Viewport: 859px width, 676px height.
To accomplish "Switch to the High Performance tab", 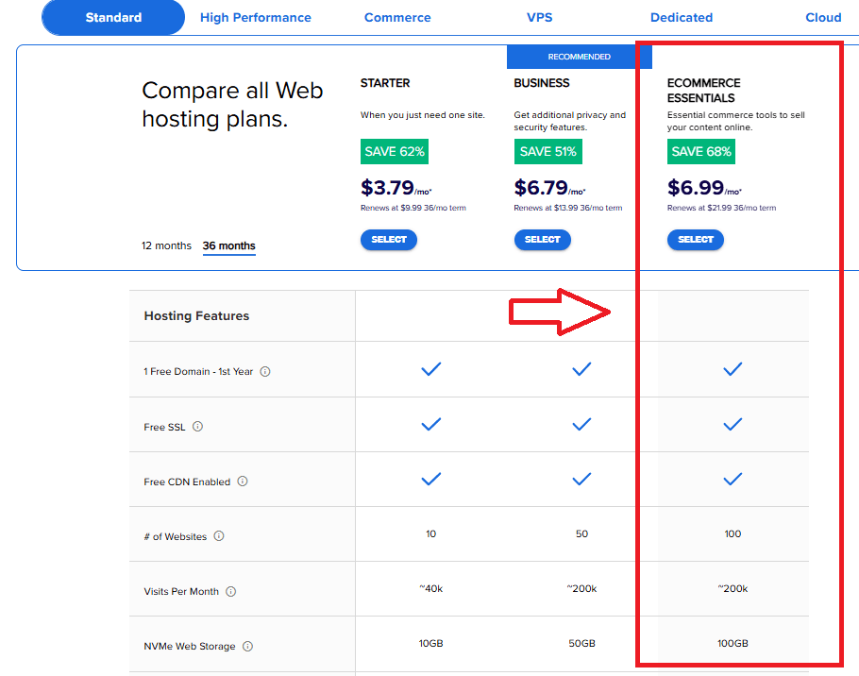I will 255,17.
